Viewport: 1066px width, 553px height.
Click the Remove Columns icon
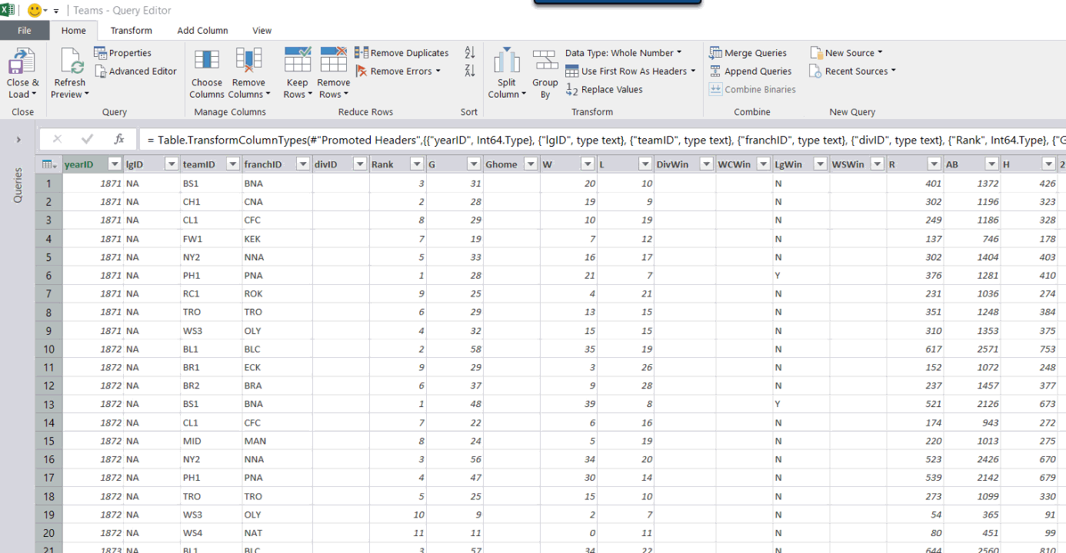pyautogui.click(x=248, y=61)
